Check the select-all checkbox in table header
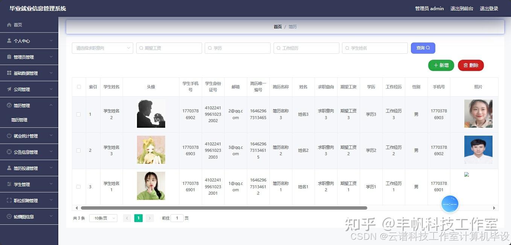 (x=79, y=87)
